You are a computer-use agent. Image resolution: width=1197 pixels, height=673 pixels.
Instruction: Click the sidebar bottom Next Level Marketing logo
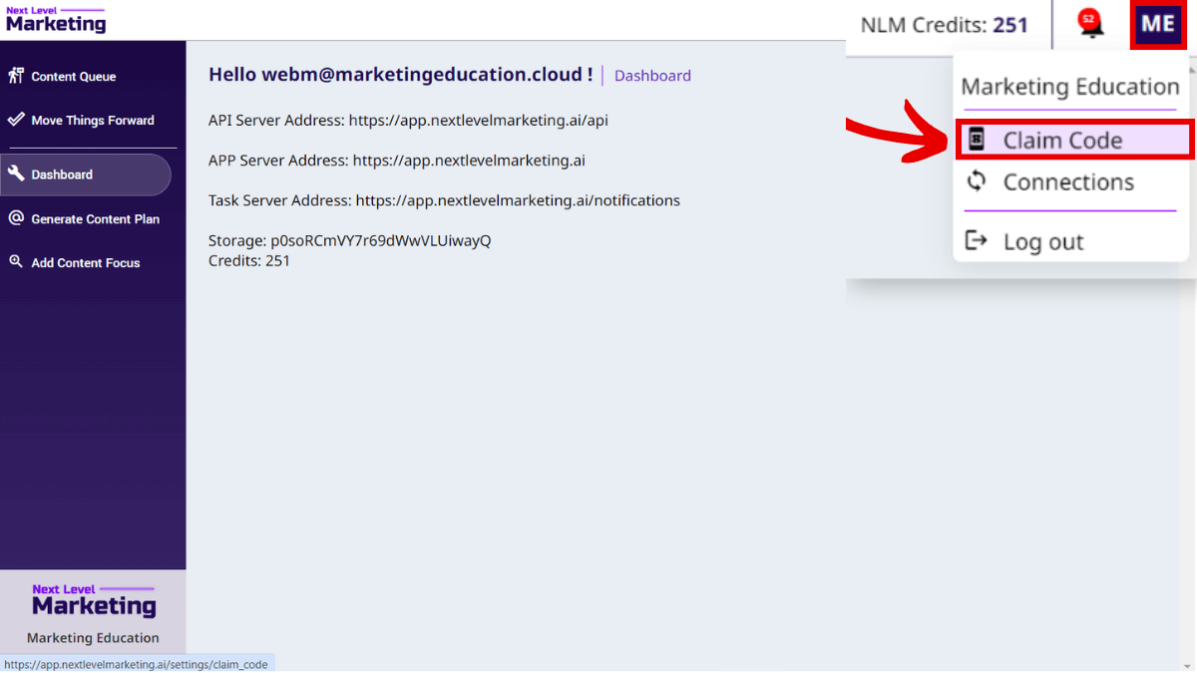[94, 600]
